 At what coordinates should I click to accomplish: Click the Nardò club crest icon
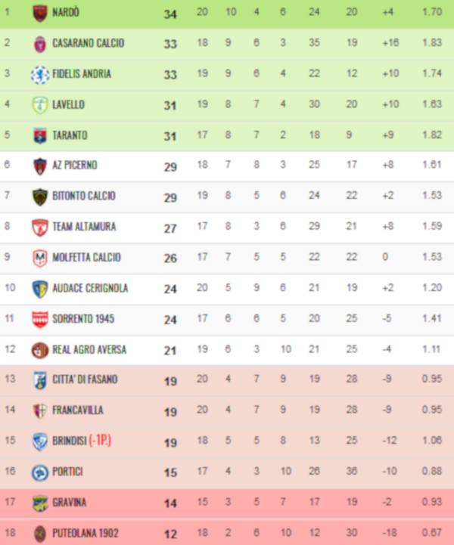tap(39, 13)
